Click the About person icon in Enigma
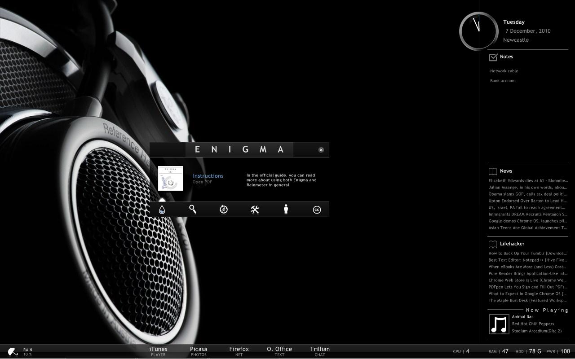Viewport: 575px width, 359px height. [286, 209]
